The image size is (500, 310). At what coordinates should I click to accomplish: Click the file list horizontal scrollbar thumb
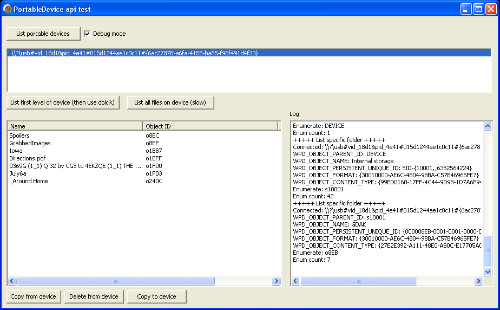coord(116,281)
